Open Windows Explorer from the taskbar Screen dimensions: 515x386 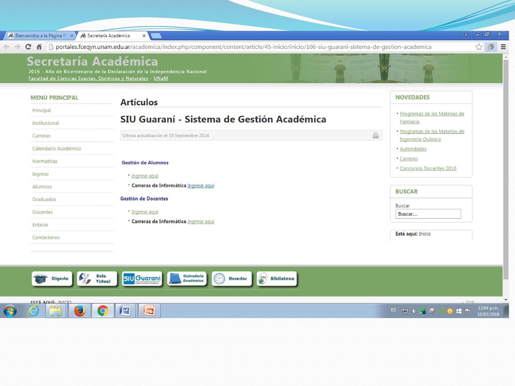tap(55, 311)
